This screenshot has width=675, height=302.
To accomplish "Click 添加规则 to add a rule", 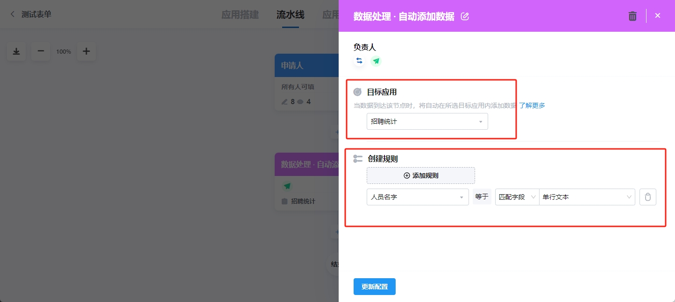I will (420, 175).
